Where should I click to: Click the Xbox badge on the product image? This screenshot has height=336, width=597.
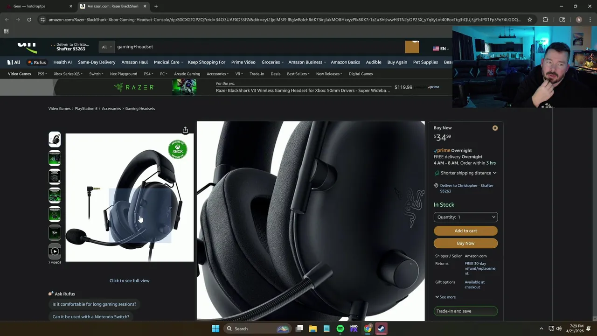(178, 149)
